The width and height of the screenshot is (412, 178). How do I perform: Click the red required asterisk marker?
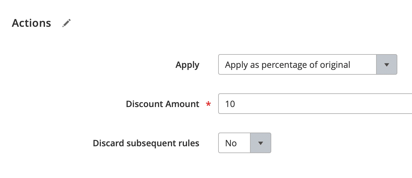click(208, 104)
